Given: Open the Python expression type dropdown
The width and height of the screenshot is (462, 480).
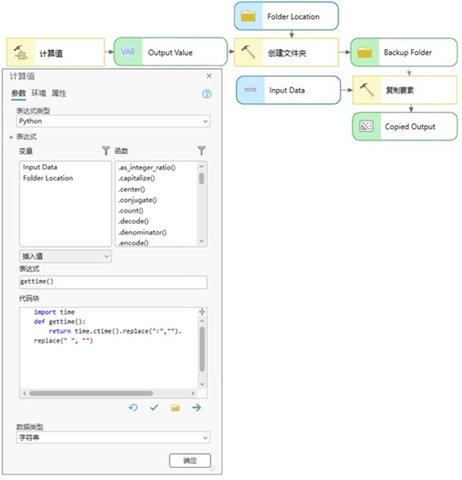Looking at the screenshot, I should 113,121.
